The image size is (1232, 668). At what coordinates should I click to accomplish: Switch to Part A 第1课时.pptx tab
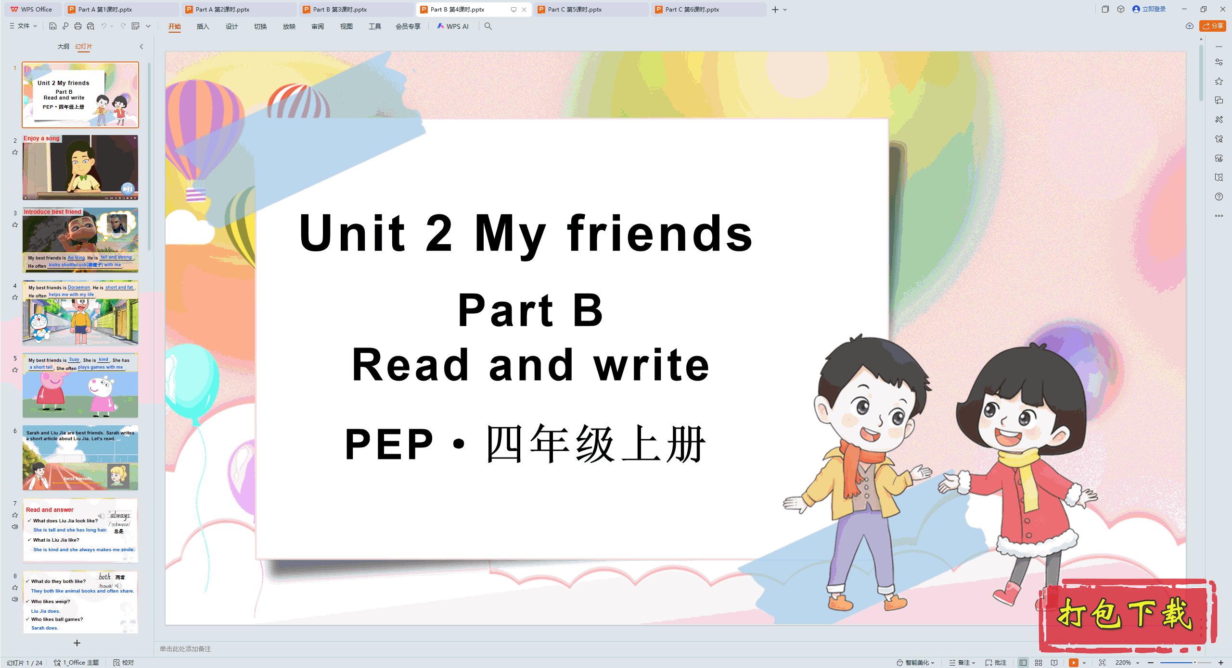(x=121, y=9)
